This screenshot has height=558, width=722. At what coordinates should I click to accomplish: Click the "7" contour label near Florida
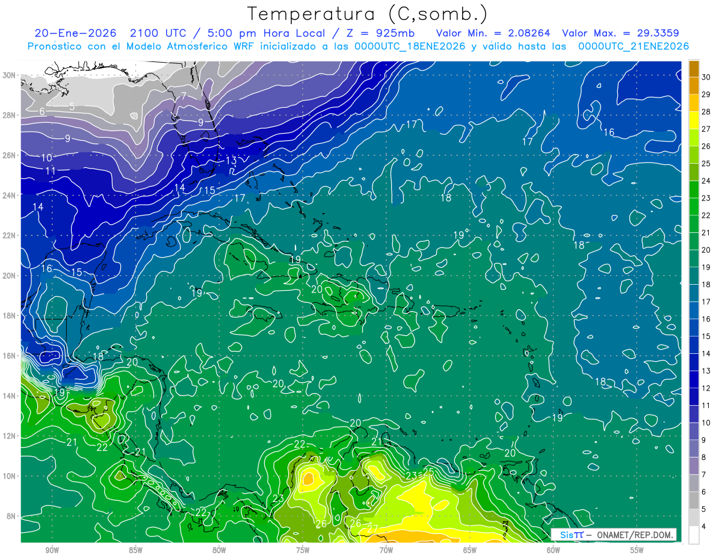pyautogui.click(x=184, y=96)
